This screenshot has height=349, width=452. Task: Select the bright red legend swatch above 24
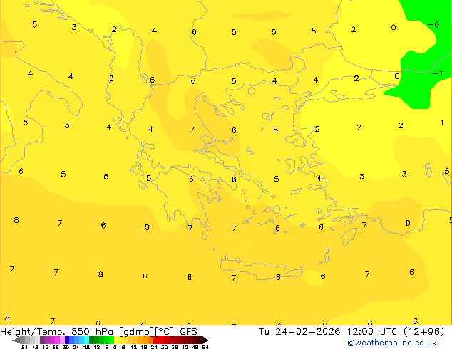click(155, 340)
